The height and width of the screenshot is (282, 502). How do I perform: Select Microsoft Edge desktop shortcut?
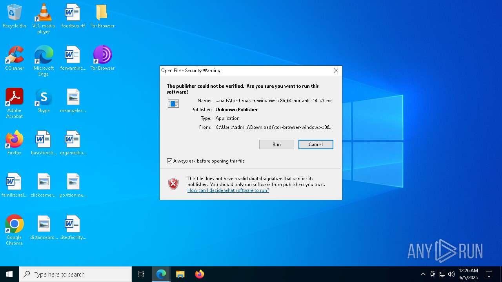[x=44, y=61]
